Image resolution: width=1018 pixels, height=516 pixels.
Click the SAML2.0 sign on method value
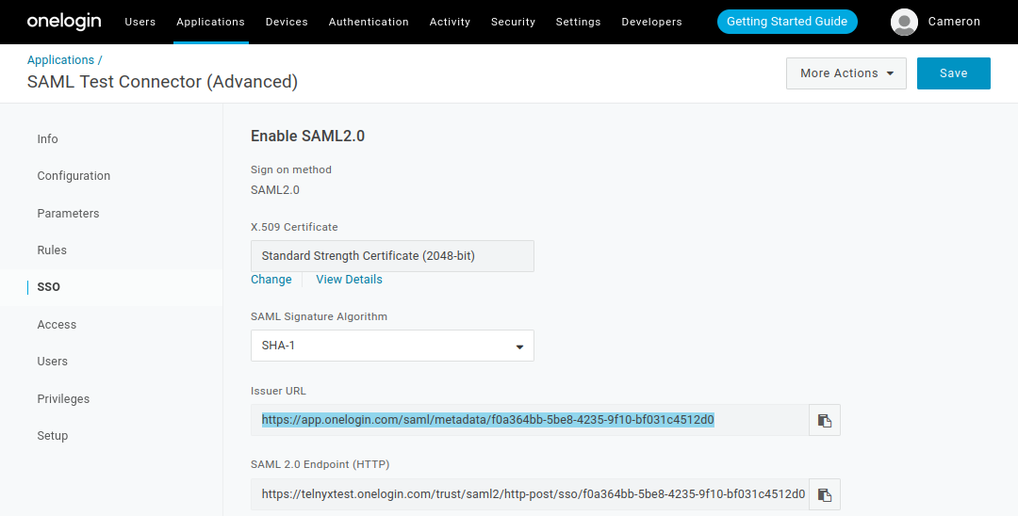tap(275, 190)
